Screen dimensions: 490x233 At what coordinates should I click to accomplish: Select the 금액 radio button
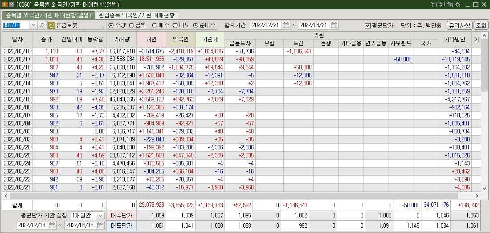pos(131,25)
